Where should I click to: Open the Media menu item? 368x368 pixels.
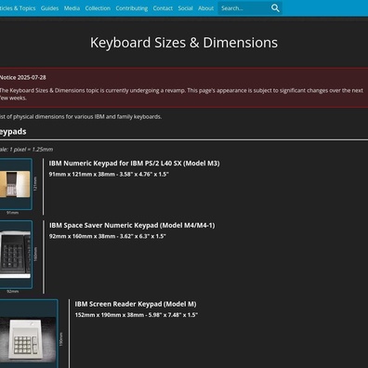tap(72, 8)
